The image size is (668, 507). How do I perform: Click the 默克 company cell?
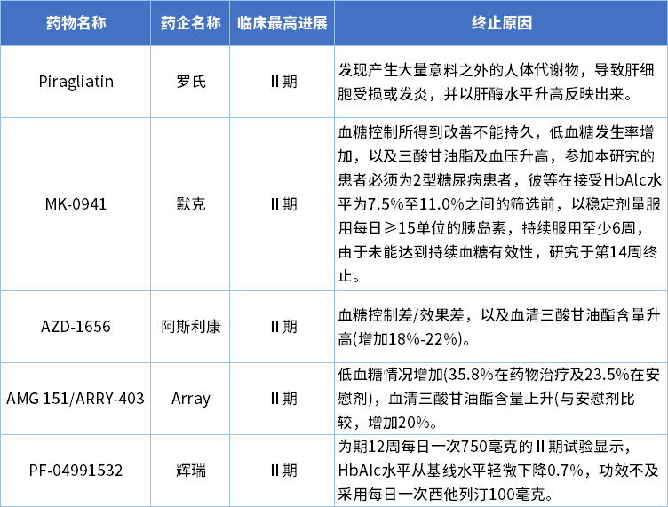[x=190, y=204]
